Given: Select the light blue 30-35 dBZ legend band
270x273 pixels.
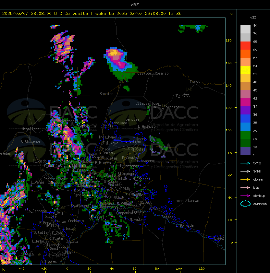Looking at the screenshot, I should (245, 126).
